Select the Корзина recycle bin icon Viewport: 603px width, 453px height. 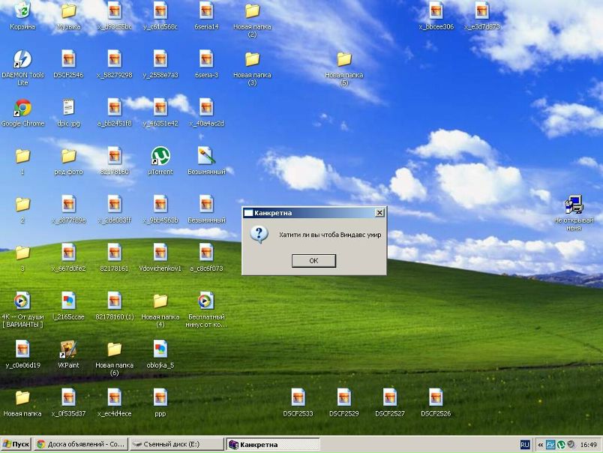point(22,12)
